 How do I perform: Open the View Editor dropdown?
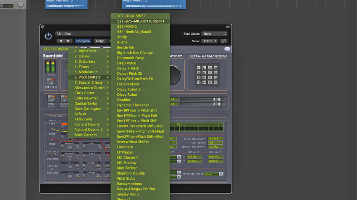click(210, 41)
